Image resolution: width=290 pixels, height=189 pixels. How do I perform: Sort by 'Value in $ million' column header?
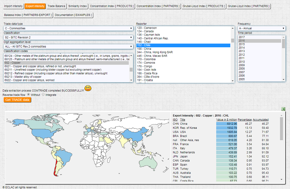click(x=226, y=120)
